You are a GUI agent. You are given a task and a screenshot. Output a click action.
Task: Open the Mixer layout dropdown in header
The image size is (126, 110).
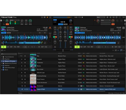pos(101,17)
